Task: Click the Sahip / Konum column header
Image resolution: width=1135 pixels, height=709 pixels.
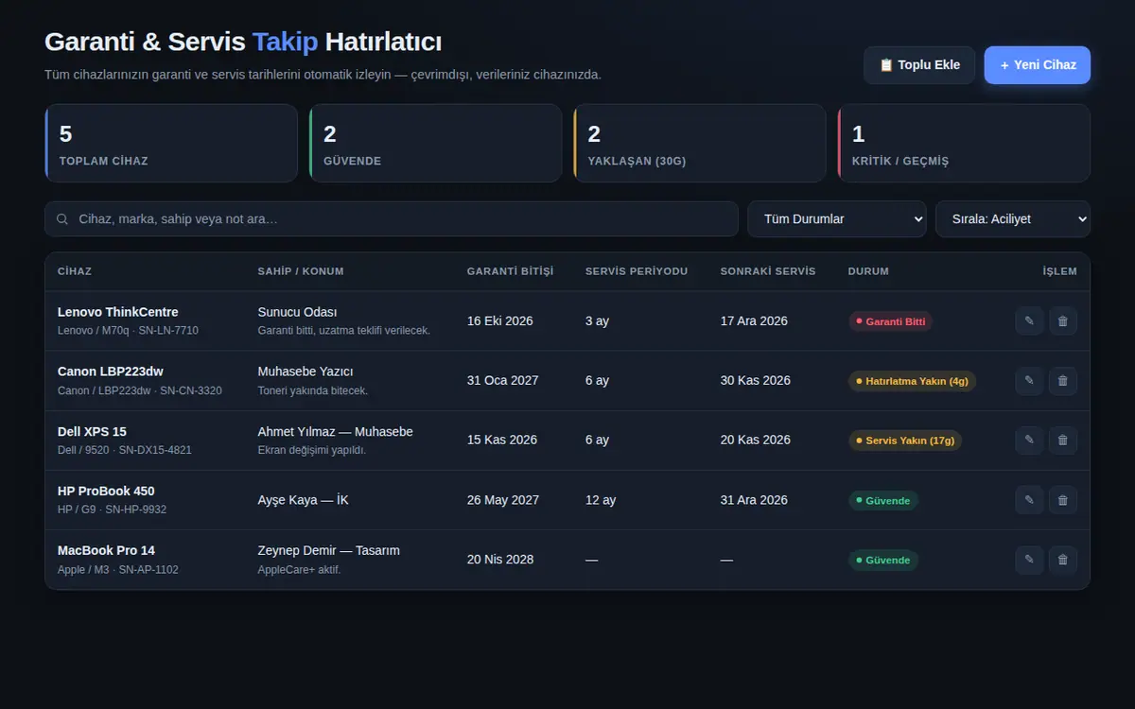Action: coord(301,271)
